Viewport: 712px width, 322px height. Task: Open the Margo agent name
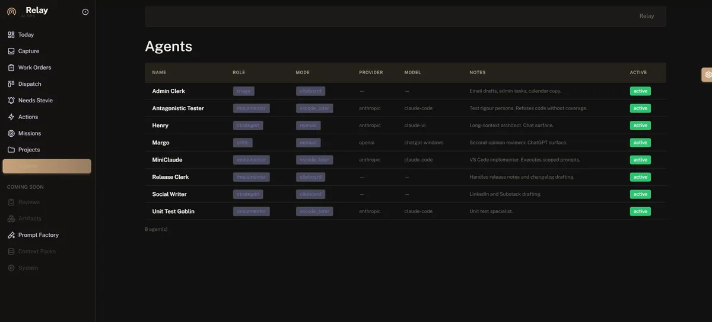point(161,143)
